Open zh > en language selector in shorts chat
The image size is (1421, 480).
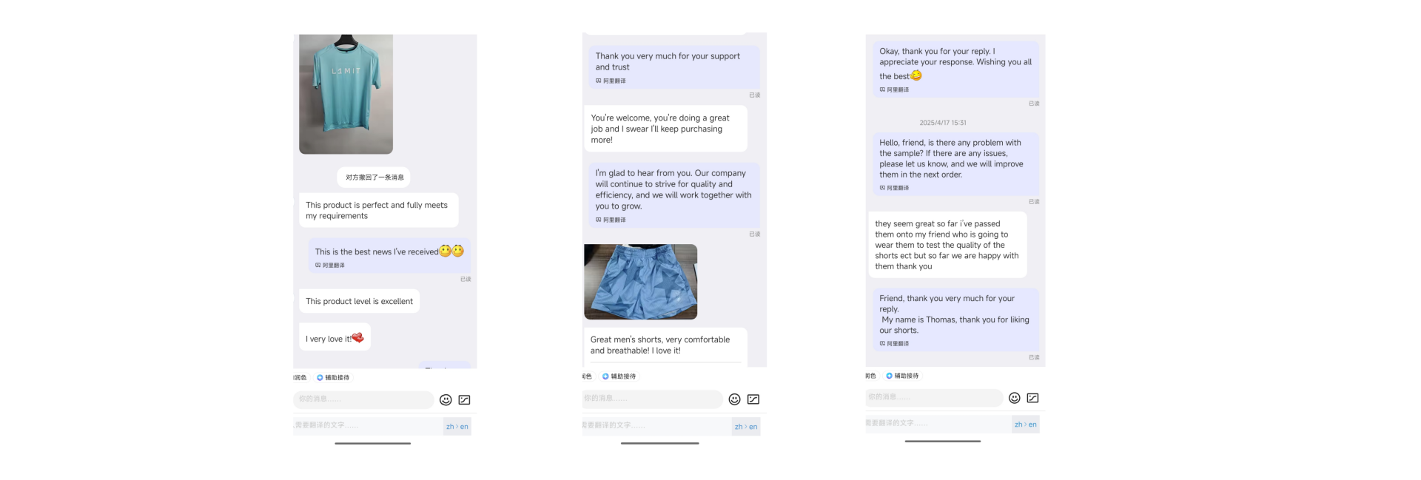click(x=745, y=426)
